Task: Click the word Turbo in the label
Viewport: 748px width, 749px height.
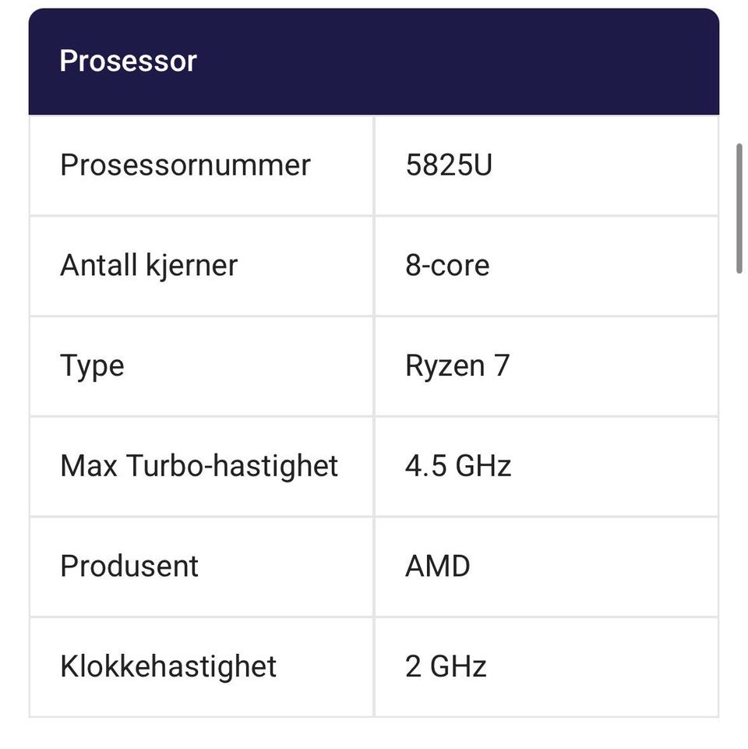Action: [161, 466]
